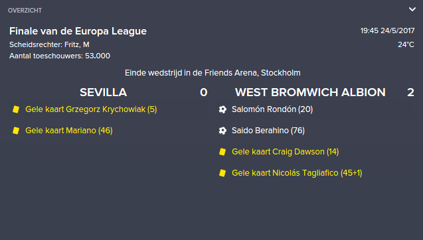Select Gele kaart Craig Dawson entry
This screenshot has width=423, height=240.
pos(285,152)
